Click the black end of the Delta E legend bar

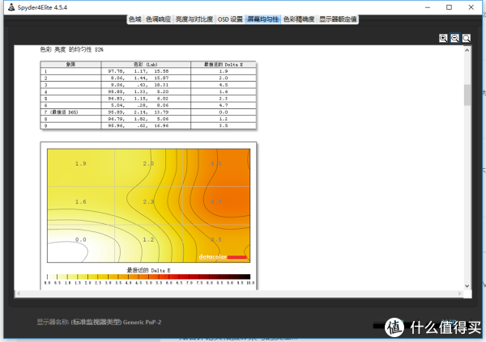[245, 277]
